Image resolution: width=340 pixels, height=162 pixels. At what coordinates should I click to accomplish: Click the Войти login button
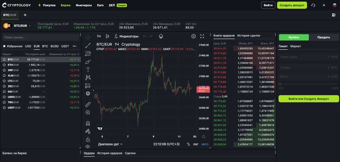click(268, 5)
